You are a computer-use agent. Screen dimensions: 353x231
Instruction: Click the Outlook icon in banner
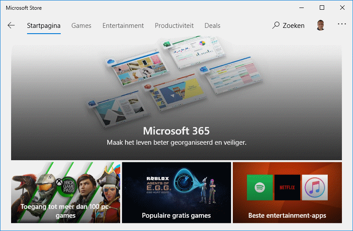(x=204, y=69)
